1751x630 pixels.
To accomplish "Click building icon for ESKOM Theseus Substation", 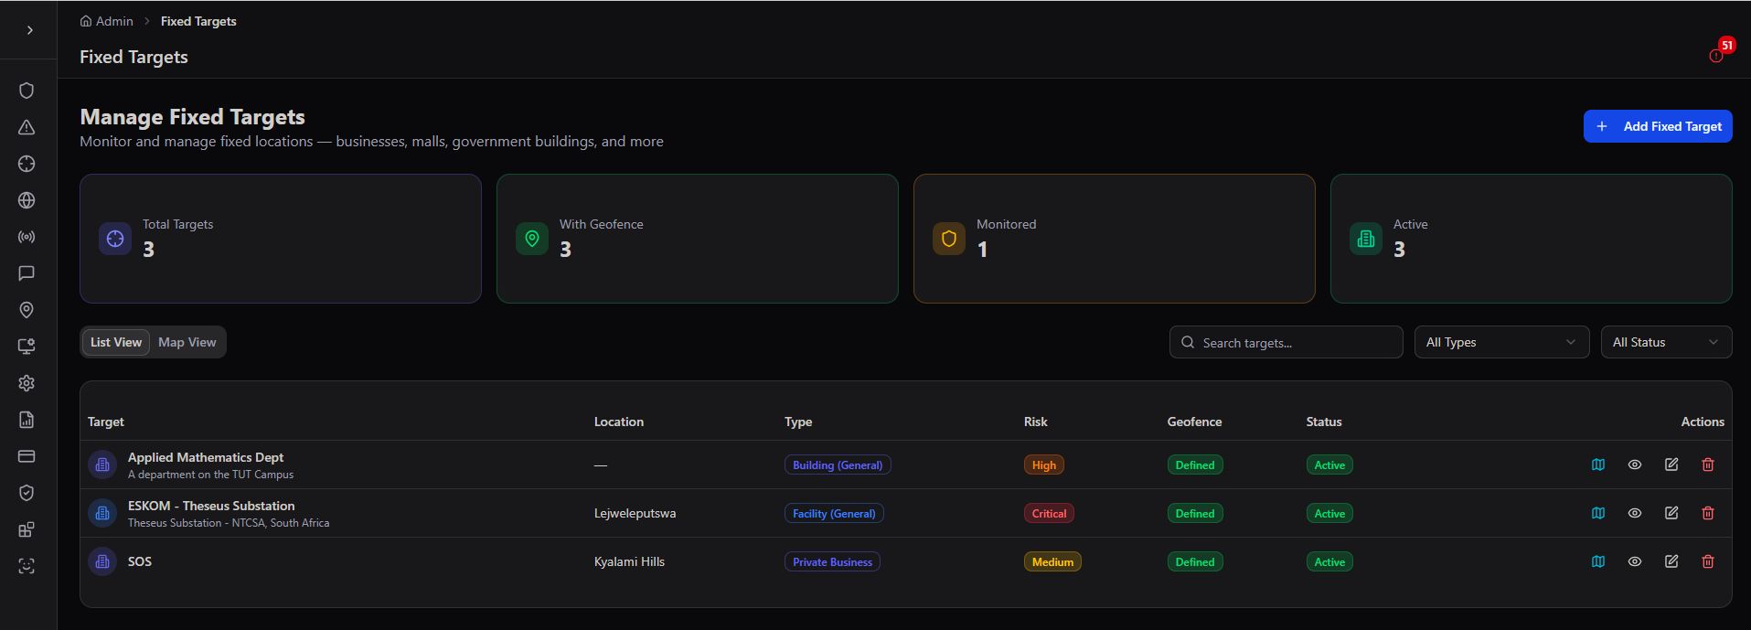I will coord(102,513).
